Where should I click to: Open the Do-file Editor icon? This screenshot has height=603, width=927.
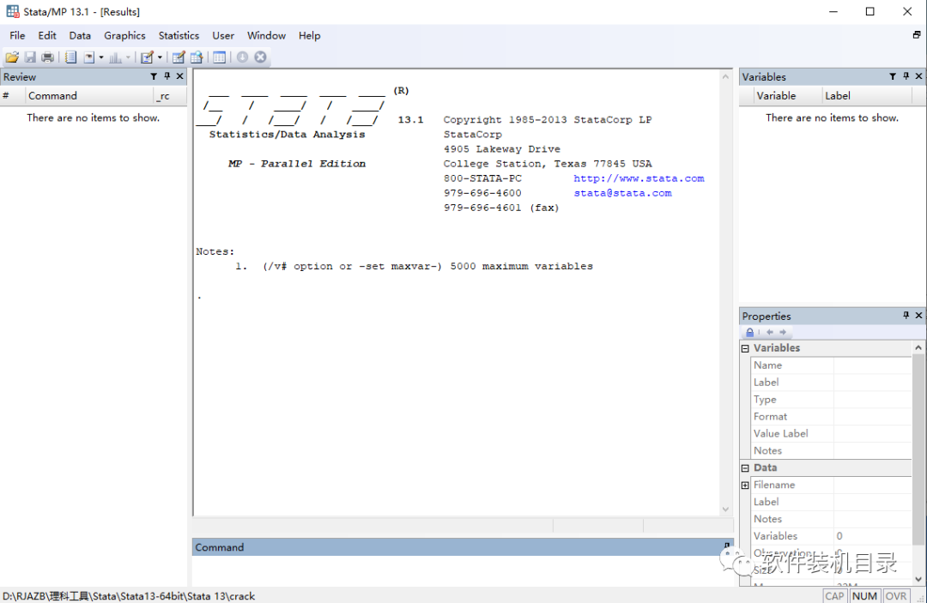pyautogui.click(x=148, y=57)
